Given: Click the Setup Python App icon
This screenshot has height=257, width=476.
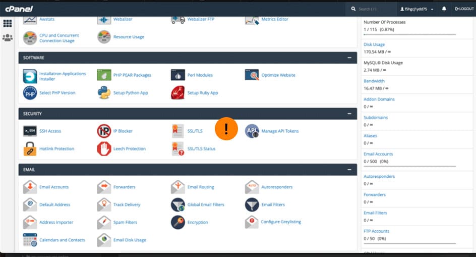Looking at the screenshot, I should click(104, 93).
